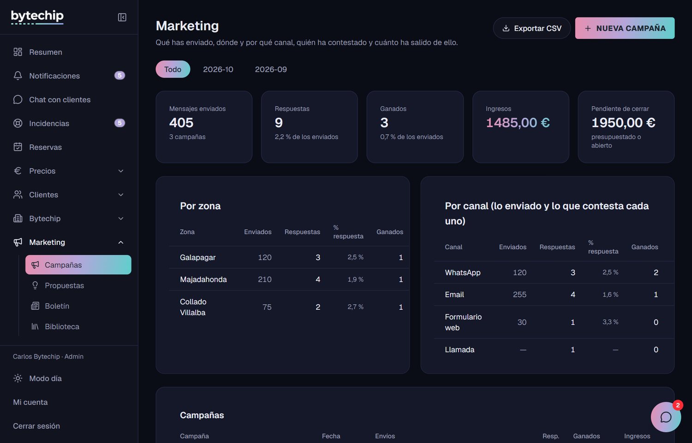Click the Clientes people icon
The width and height of the screenshot is (692, 443).
(18, 195)
